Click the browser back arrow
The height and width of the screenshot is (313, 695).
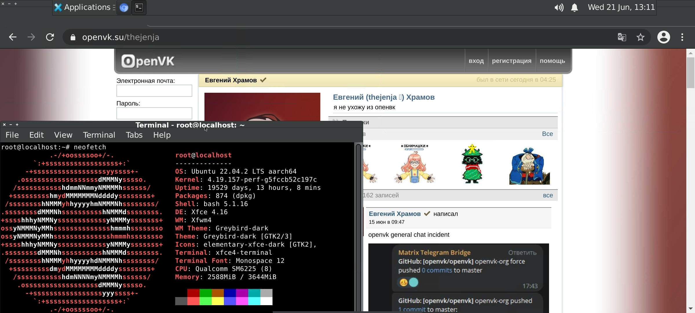[x=12, y=37]
